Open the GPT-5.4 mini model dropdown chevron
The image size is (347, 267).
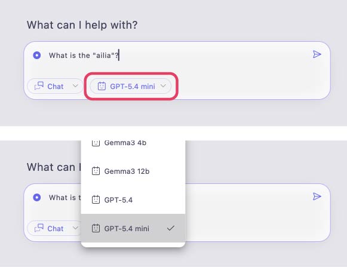click(x=163, y=85)
